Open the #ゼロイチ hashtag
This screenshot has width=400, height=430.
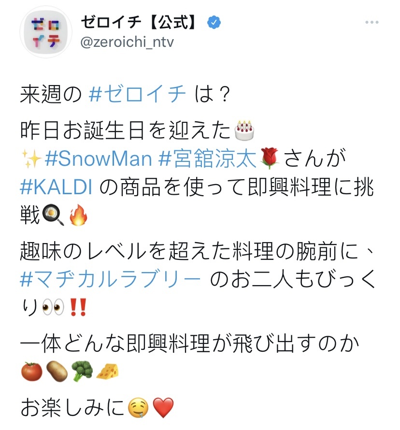(137, 94)
